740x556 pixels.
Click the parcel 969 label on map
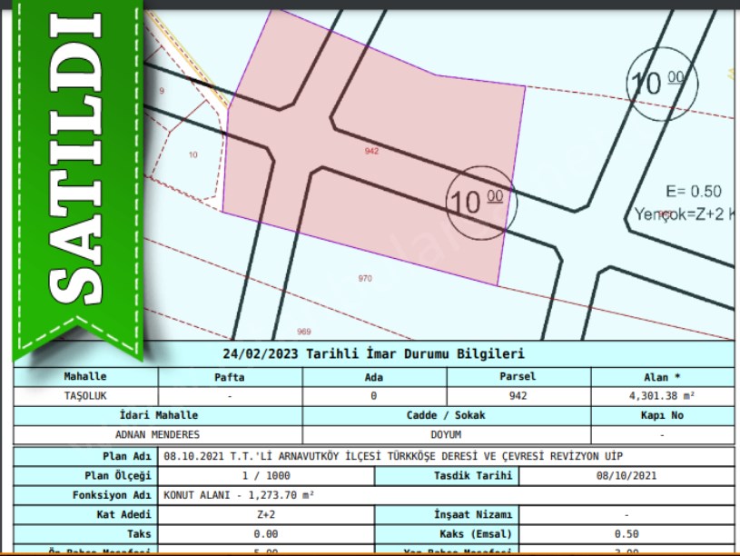[x=304, y=332]
